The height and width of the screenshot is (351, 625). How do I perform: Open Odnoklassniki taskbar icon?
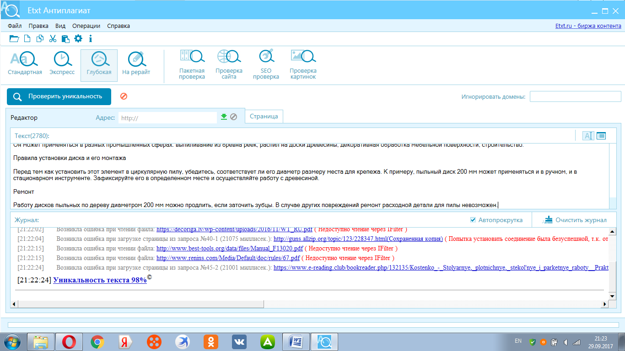[211, 341]
